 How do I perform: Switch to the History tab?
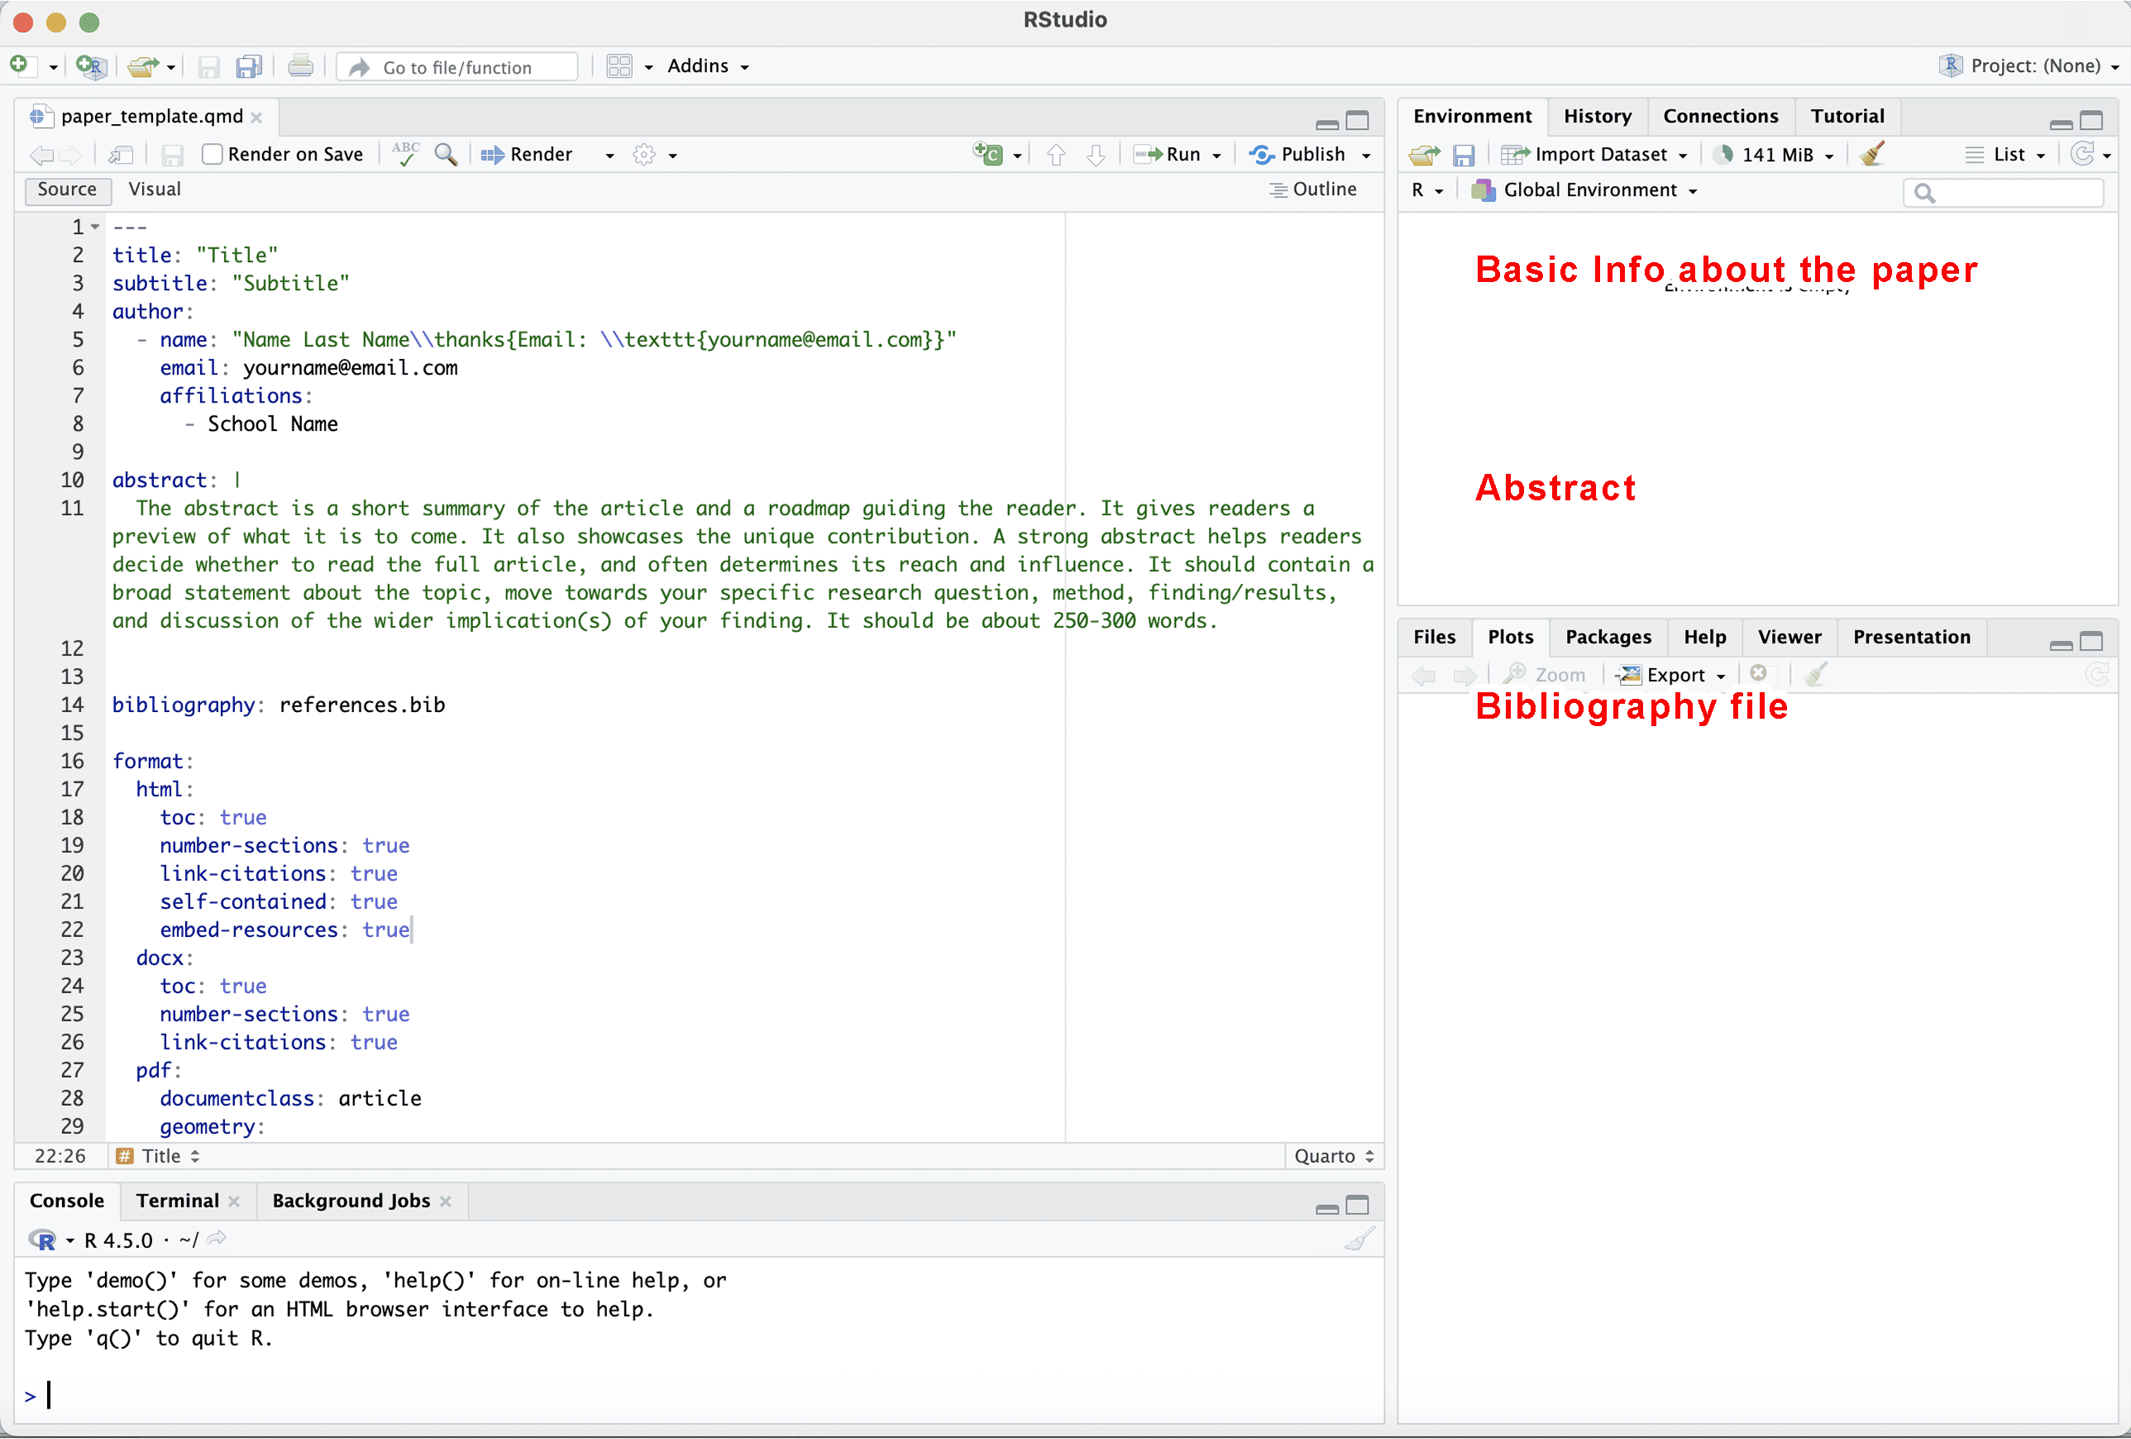tap(1597, 117)
